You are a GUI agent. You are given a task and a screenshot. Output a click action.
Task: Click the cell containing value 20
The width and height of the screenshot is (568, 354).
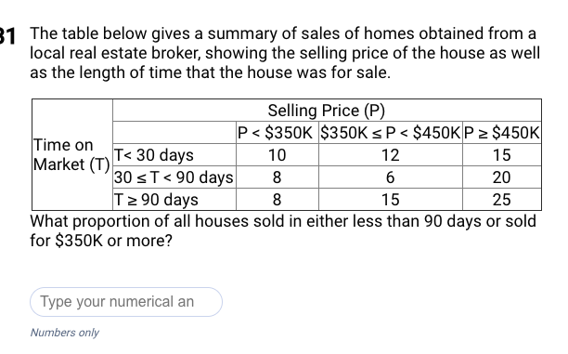coord(502,177)
